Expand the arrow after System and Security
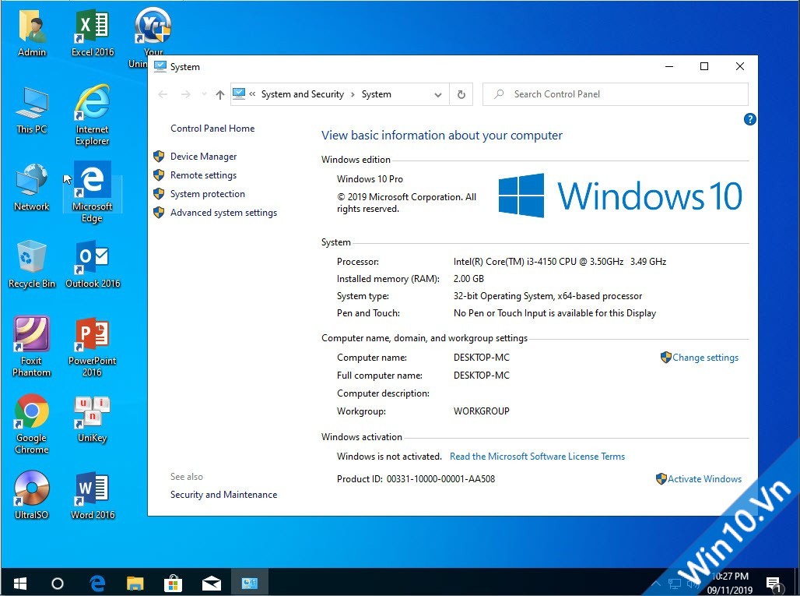This screenshot has height=596, width=800. pos(353,94)
